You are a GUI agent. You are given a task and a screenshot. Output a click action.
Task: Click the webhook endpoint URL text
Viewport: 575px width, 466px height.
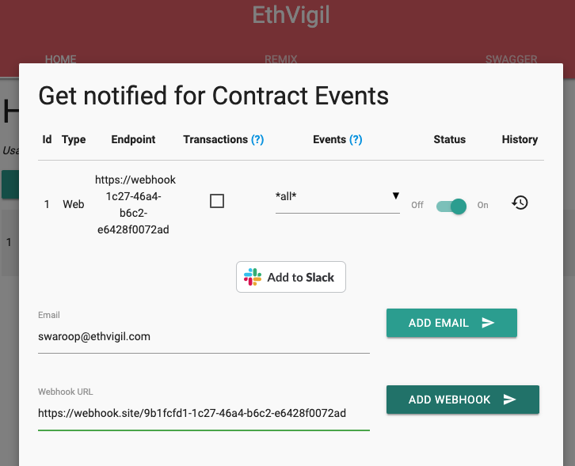pos(135,205)
